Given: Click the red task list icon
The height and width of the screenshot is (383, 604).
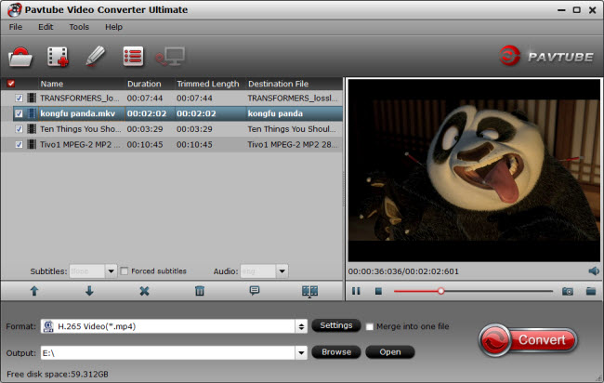Looking at the screenshot, I should [133, 56].
